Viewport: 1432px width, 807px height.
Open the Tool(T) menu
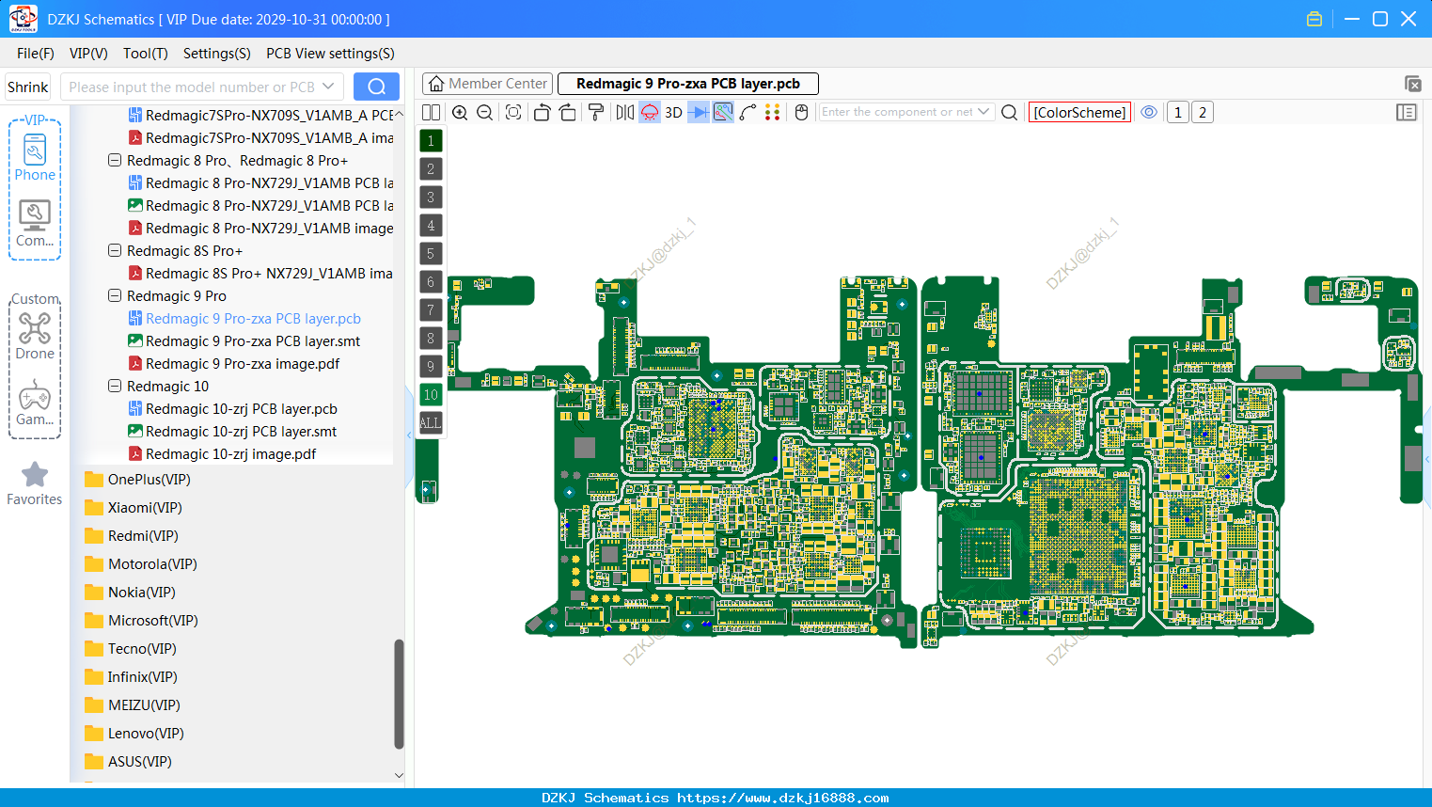tap(146, 54)
